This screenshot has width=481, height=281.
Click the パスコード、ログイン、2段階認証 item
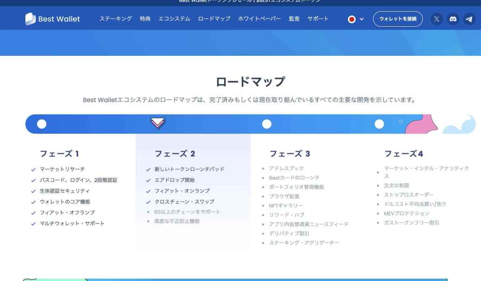click(78, 180)
